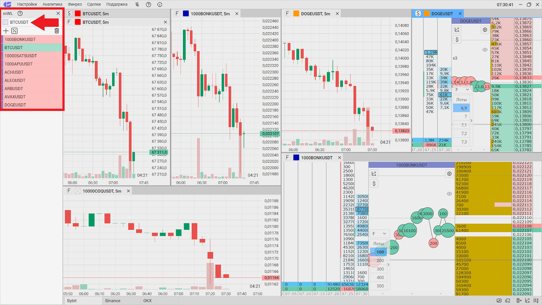The height and width of the screenshot is (305, 542).
Task: Expand the F dropdown in DOGEUSDT order book
Action: coord(462,90)
